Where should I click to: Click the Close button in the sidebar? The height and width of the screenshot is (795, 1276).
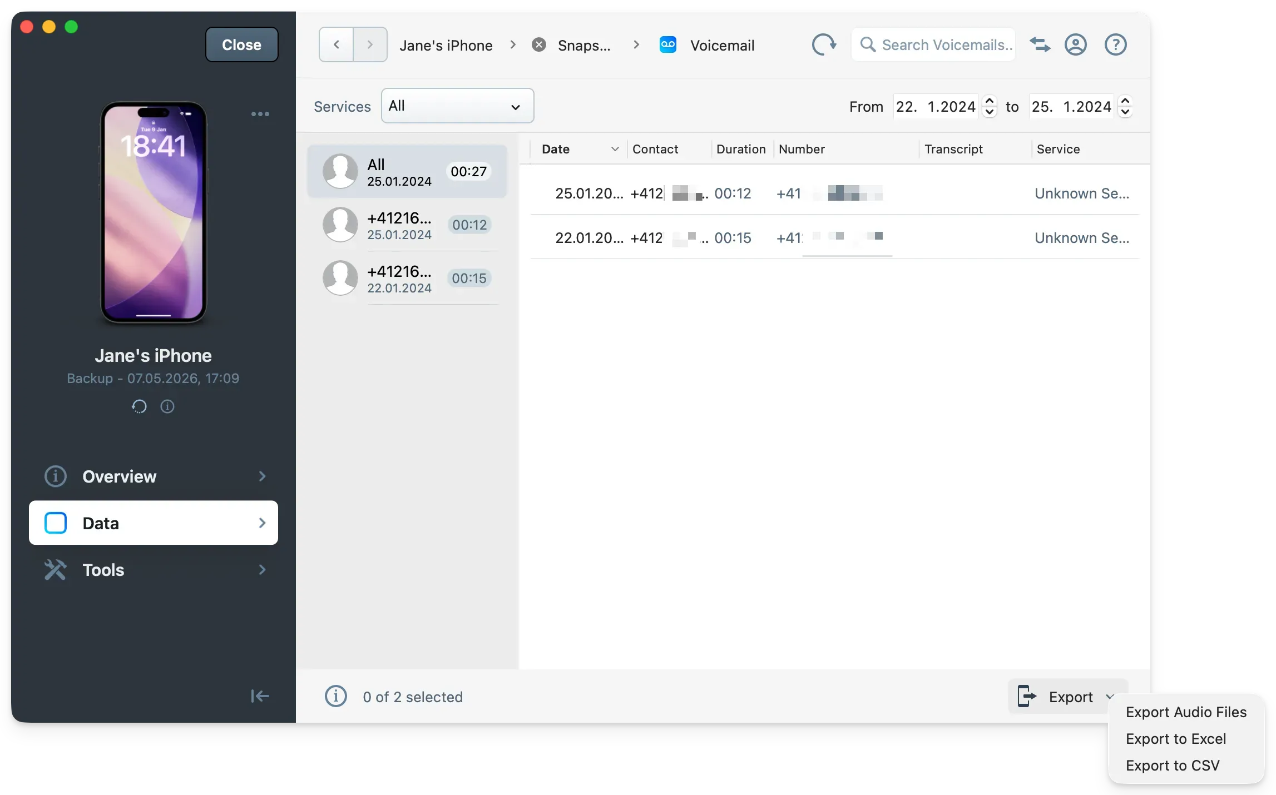click(241, 44)
